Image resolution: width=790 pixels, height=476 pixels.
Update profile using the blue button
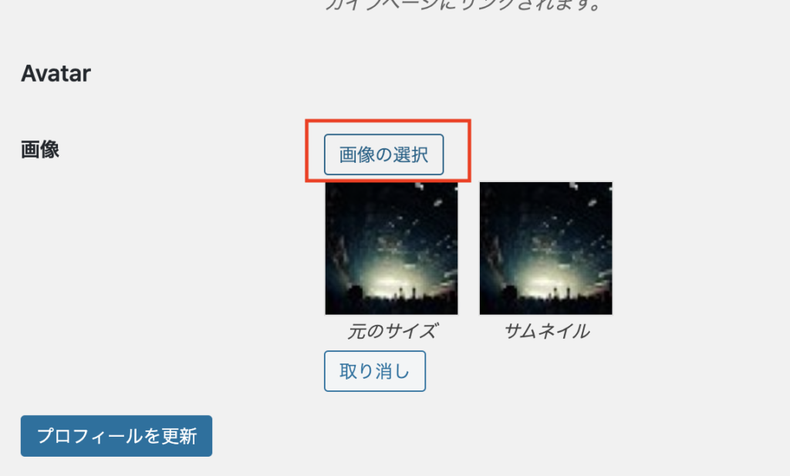[116, 436]
